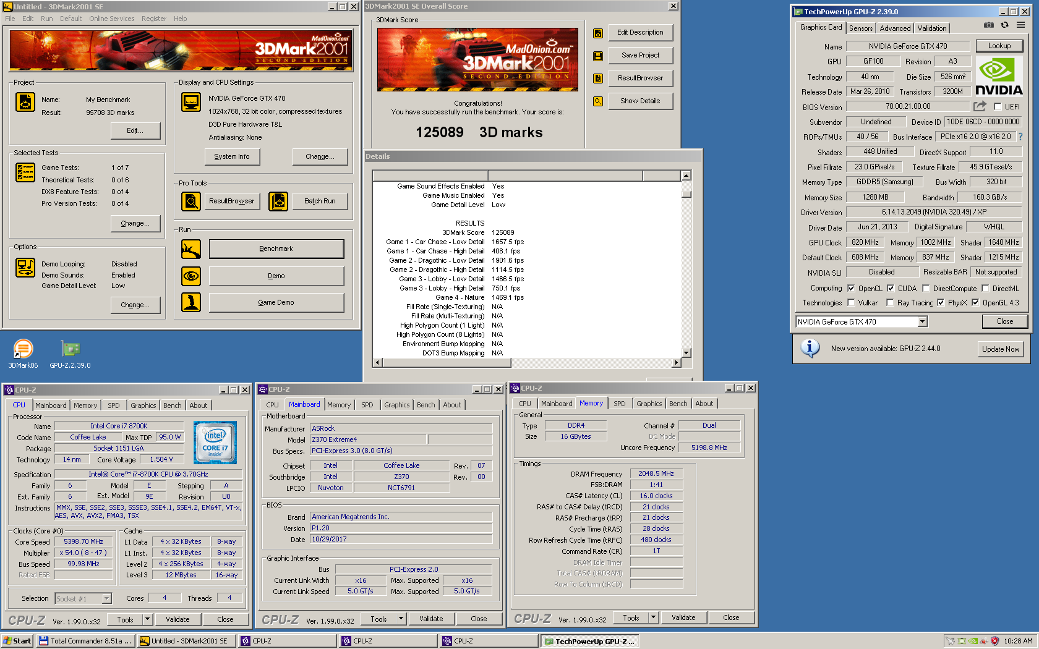This screenshot has height=649, width=1039.
Task: Click the Lookup button in GPU-Z
Action: tap(999, 46)
